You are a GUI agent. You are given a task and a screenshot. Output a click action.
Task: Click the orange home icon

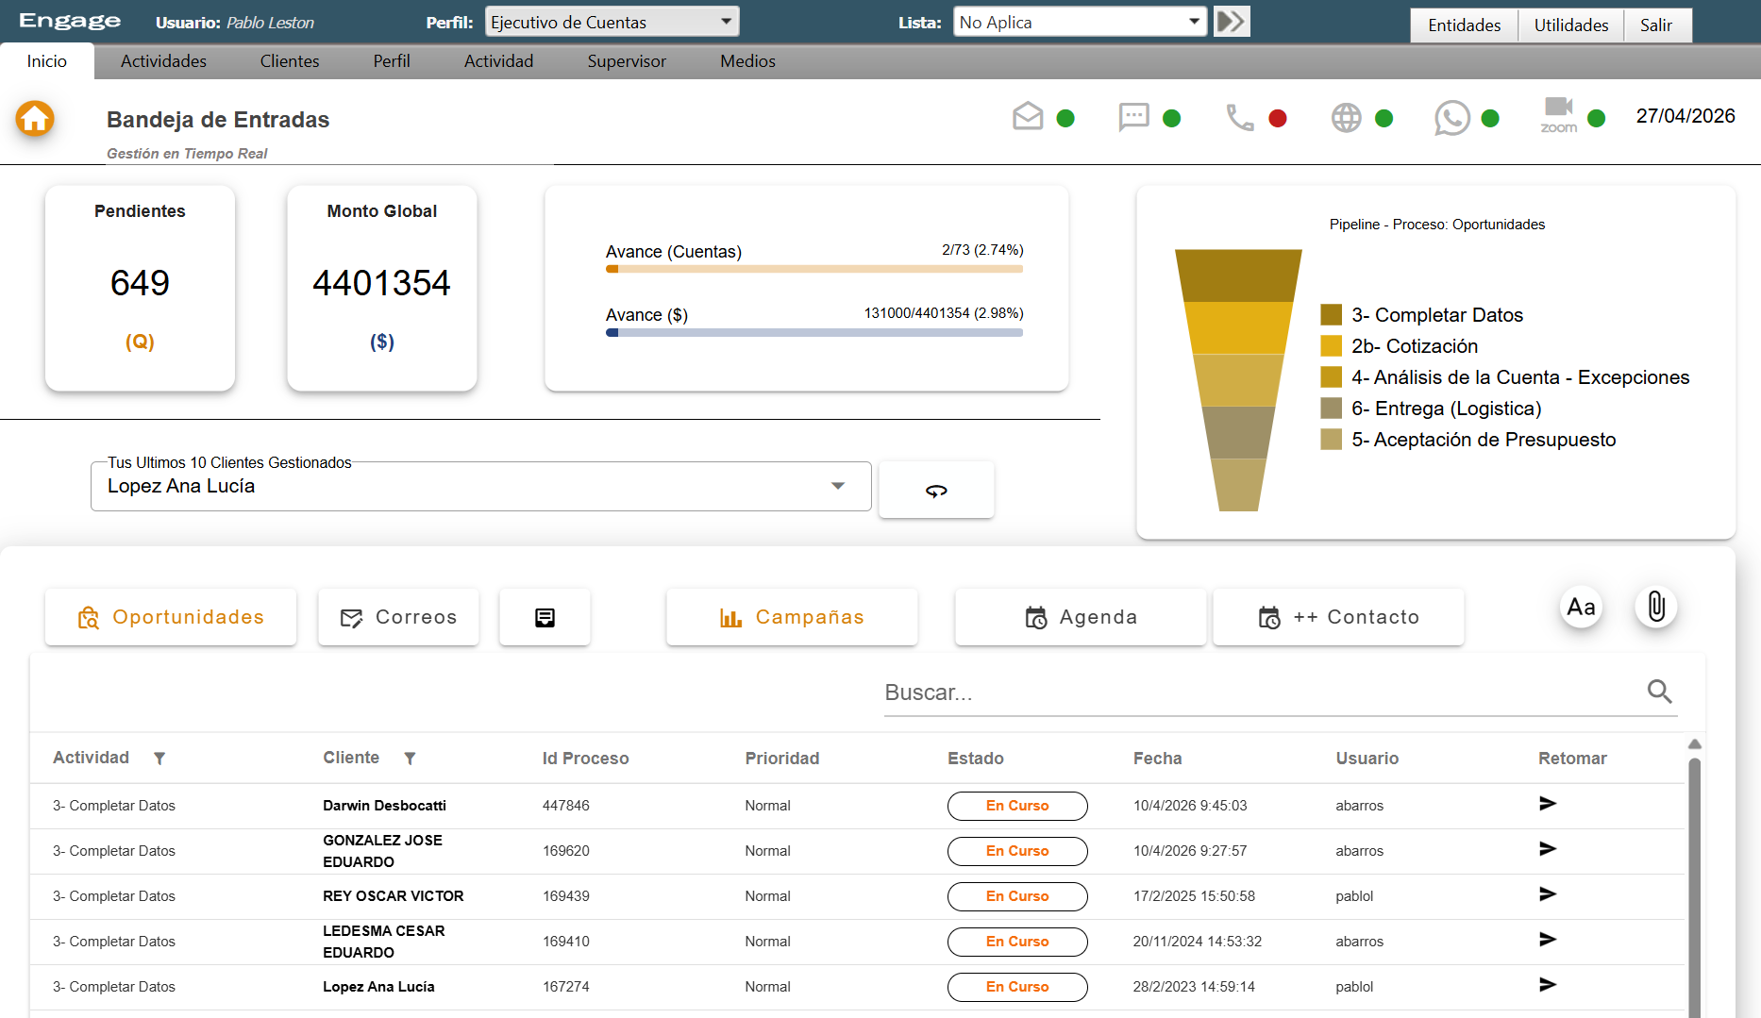click(x=35, y=119)
